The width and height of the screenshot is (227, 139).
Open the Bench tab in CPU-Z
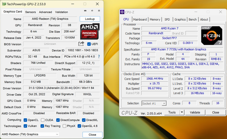(x=193, y=20)
